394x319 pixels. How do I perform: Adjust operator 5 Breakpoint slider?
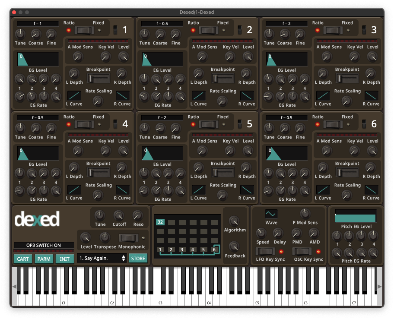(222, 173)
